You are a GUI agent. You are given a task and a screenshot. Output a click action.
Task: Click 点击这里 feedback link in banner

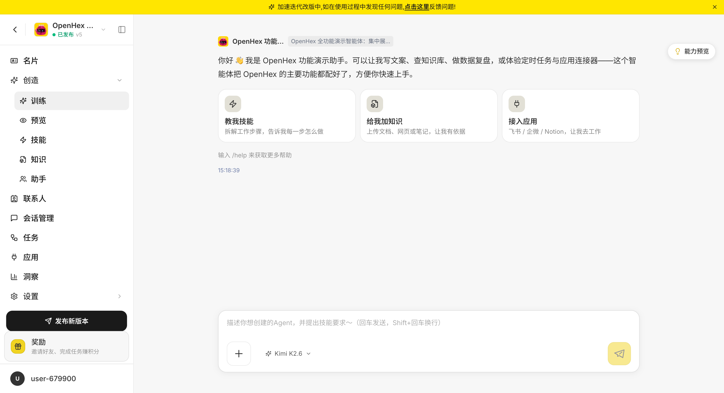[417, 7]
